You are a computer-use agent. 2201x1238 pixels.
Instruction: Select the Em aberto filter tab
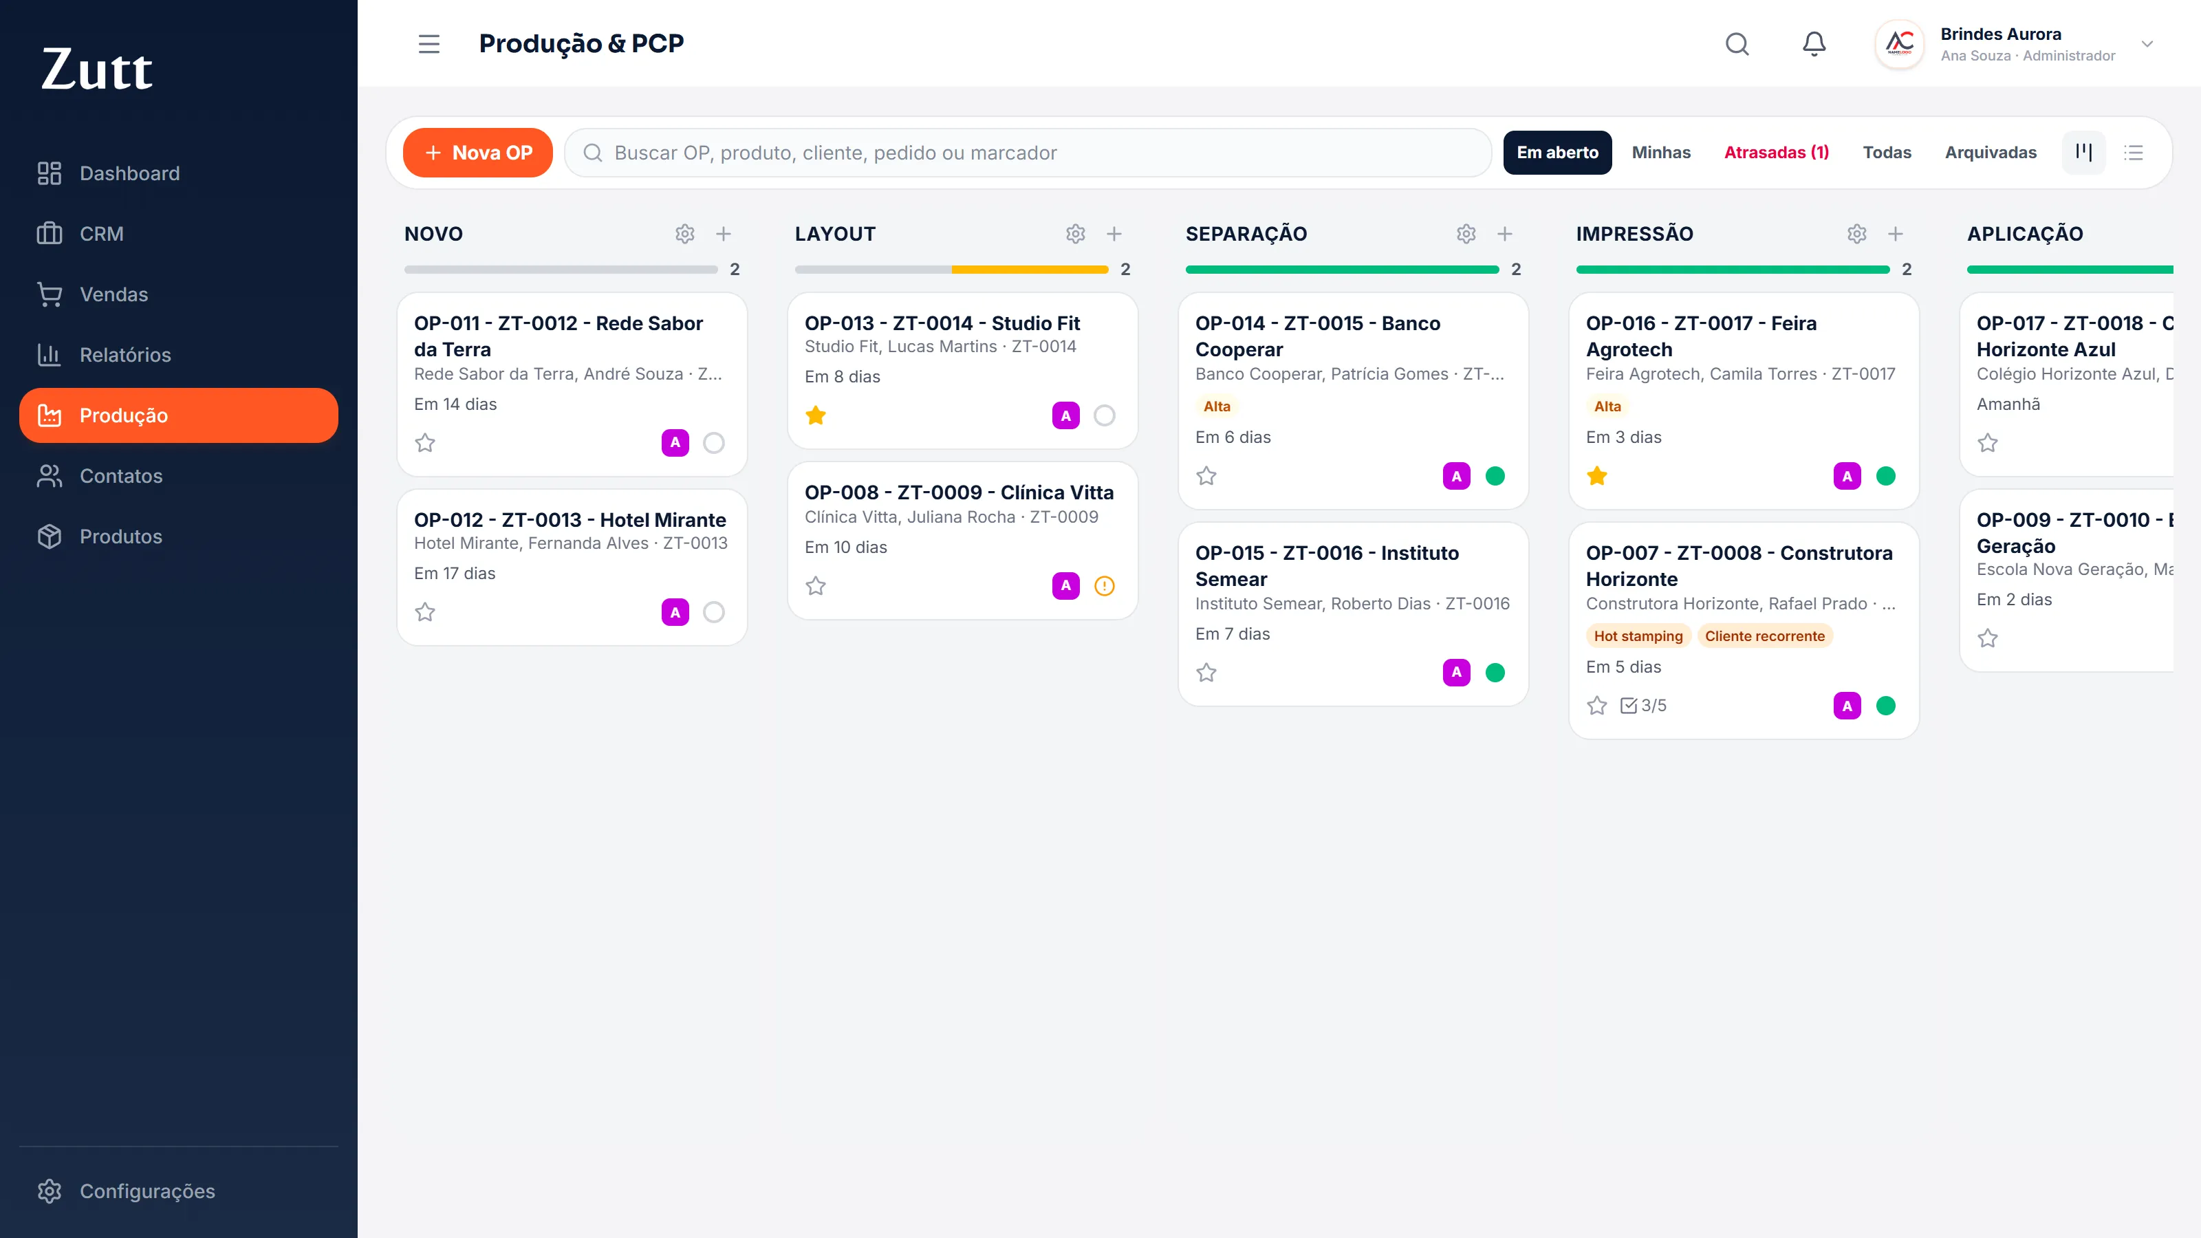point(1558,152)
